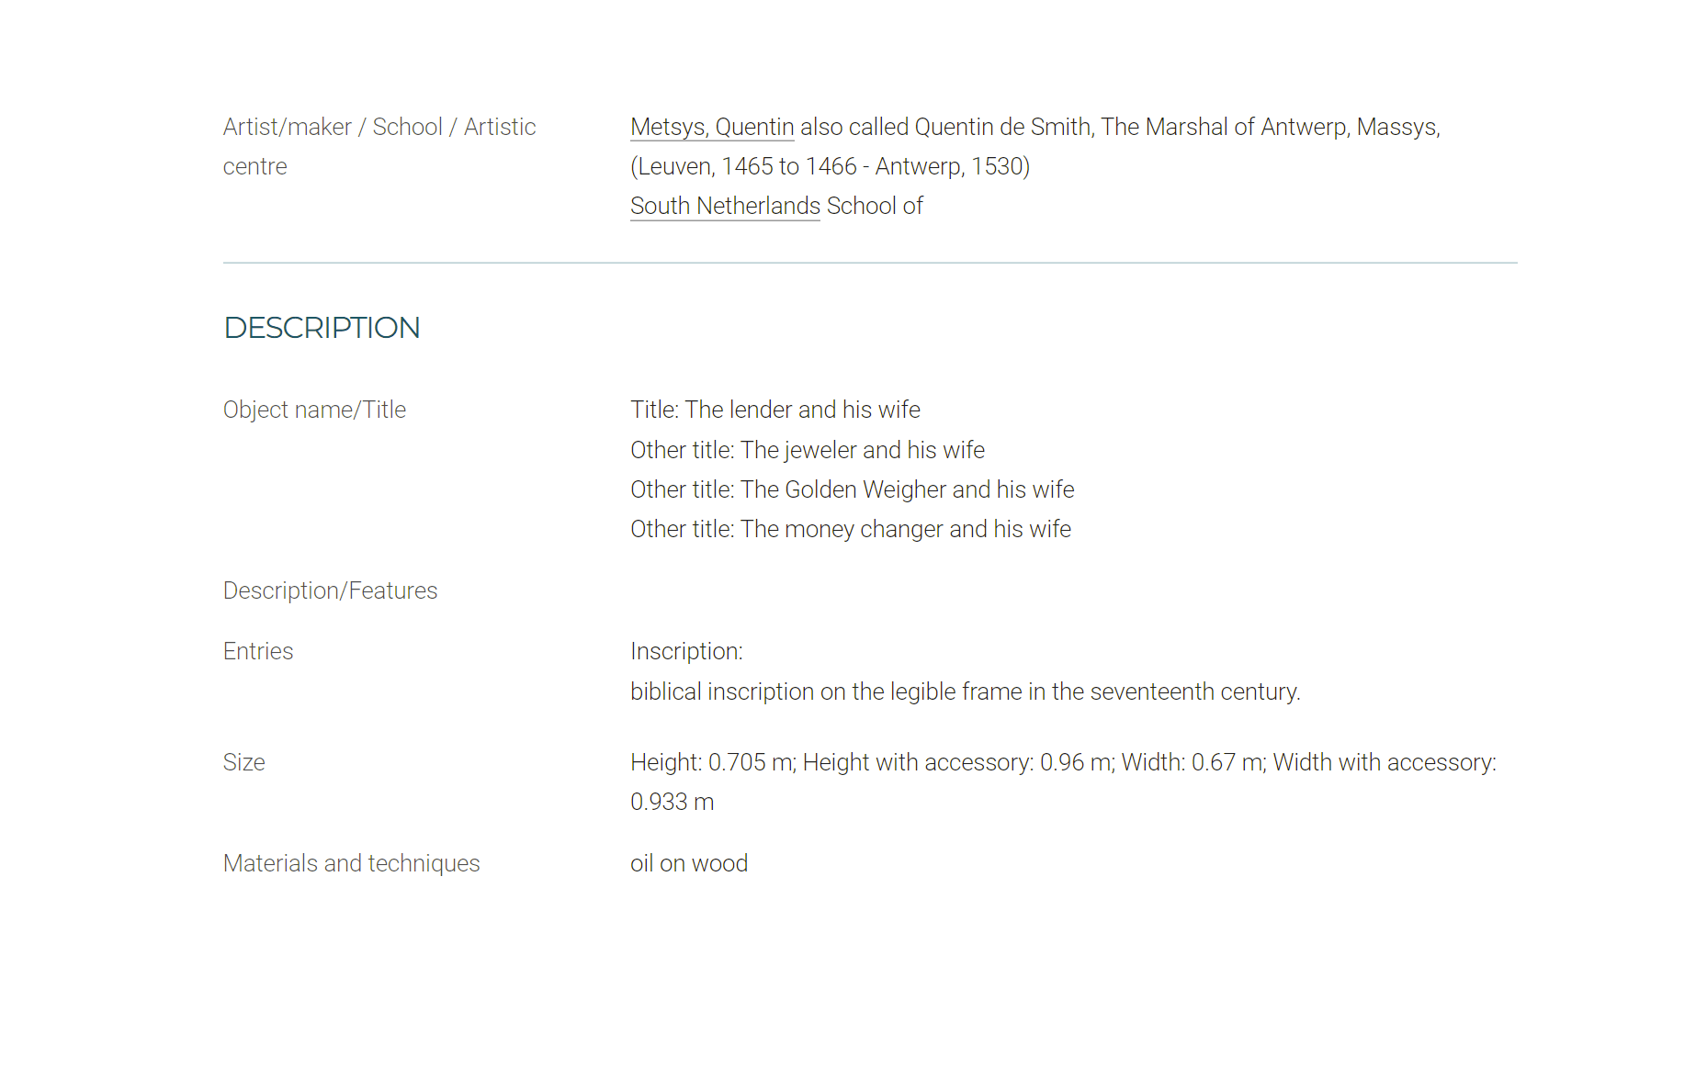Click the DESCRIPTION section heading
The width and height of the screenshot is (1707, 1079).
[322, 328]
